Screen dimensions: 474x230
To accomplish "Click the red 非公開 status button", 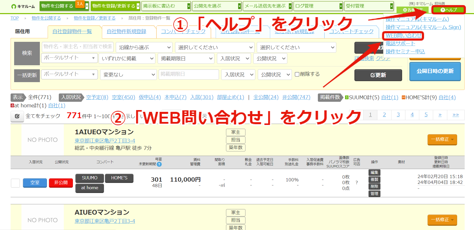I will [61, 183].
